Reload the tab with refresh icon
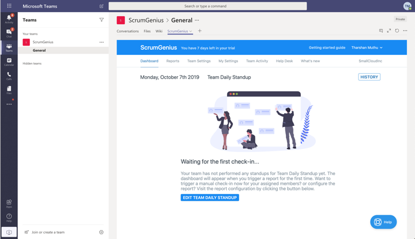The image size is (415, 239). 397,31
